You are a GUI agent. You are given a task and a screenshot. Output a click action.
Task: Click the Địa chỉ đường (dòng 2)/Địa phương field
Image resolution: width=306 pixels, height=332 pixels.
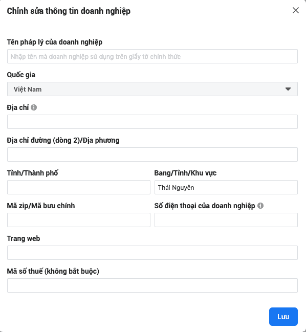pos(152,154)
